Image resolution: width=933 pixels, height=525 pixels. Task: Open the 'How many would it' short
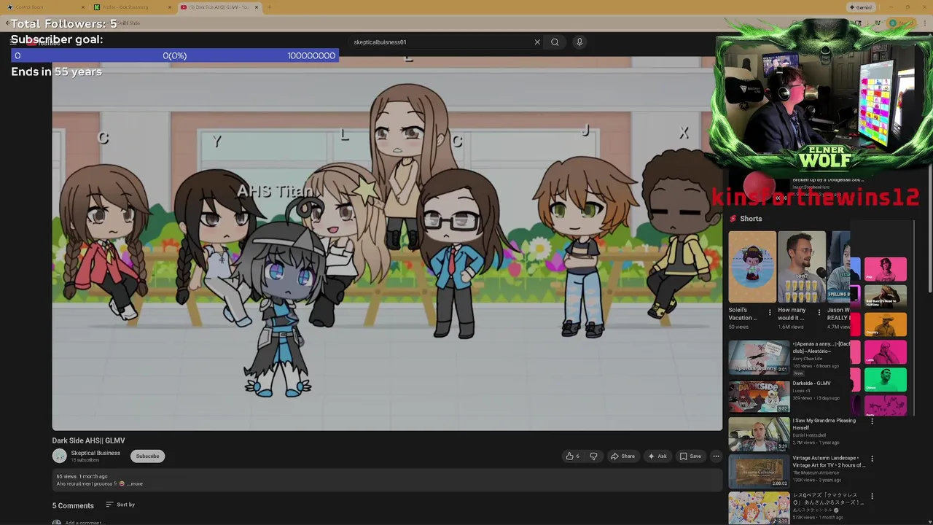(802, 267)
